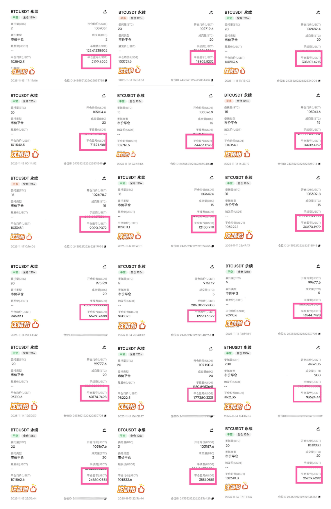Select the 全仓 100x tag on ETHUSDT card
Screen dimensions: 331x509
point(243,353)
